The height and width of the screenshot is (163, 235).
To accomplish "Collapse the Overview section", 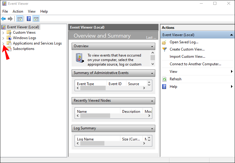I will (x=152, y=46).
